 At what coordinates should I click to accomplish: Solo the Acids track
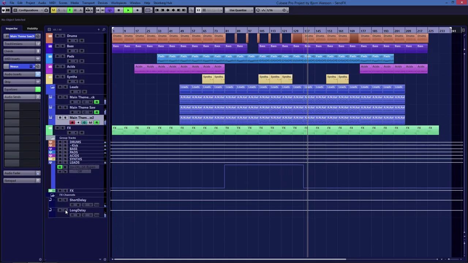tap(63, 66)
